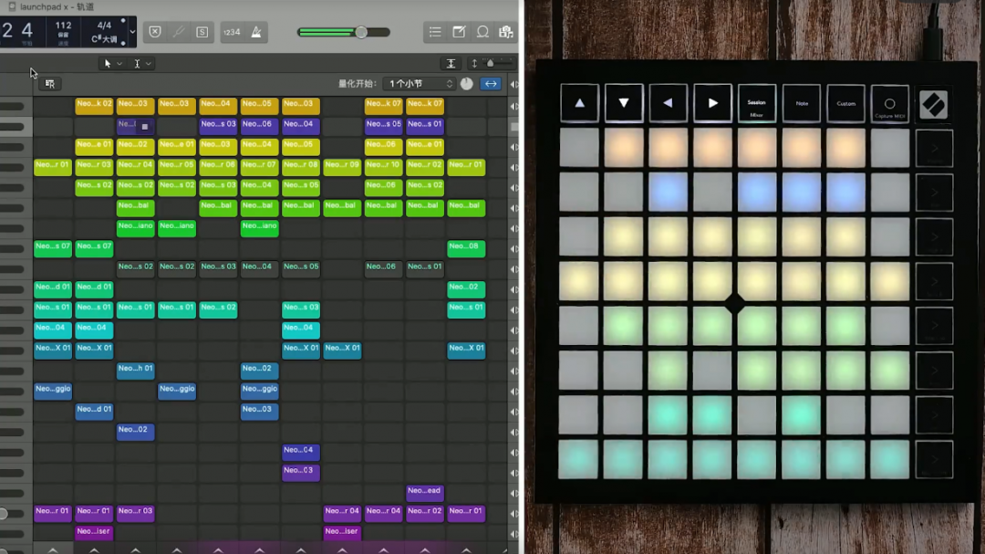The height and width of the screenshot is (554, 985).
Task: Click the 4/4 time signature display
Action: click(x=104, y=26)
